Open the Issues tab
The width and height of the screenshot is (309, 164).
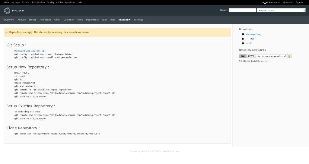33,20
